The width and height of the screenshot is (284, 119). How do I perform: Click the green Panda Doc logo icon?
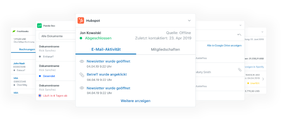tap(39, 26)
